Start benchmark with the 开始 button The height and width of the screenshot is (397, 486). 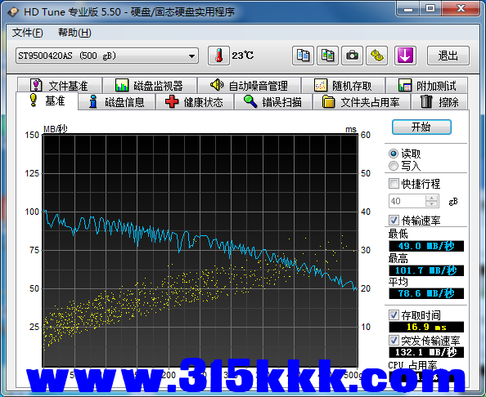421,127
